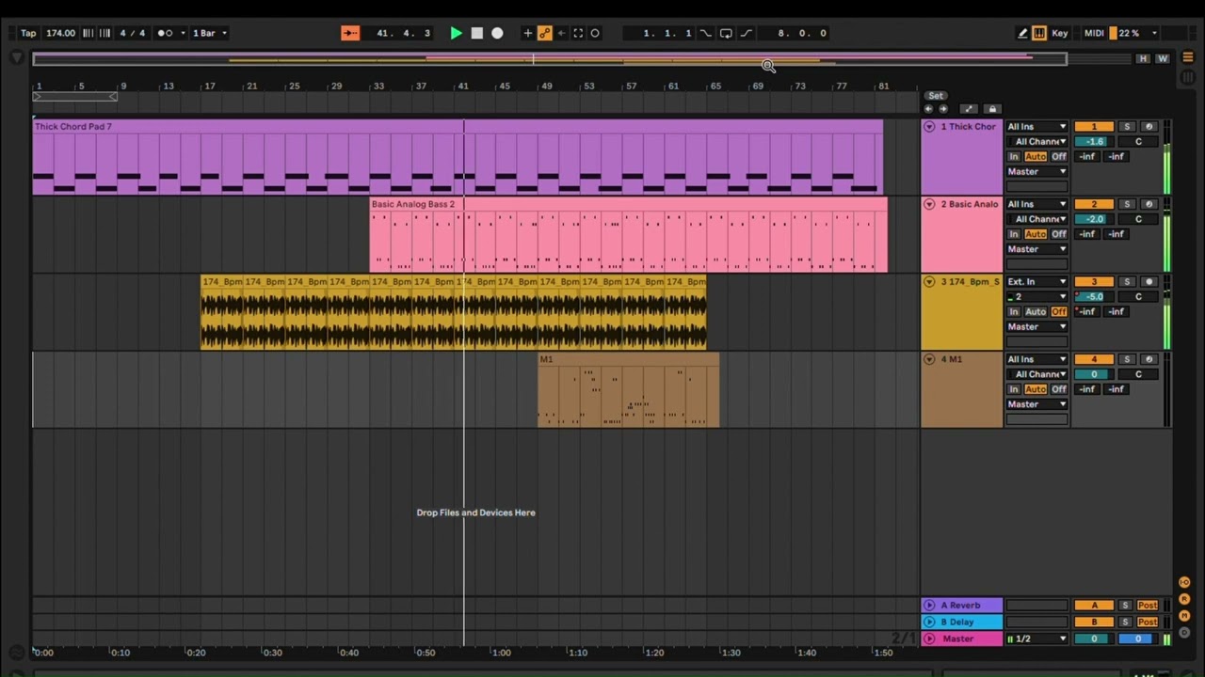Collapse the Basic Analog track
Viewport: 1205px width, 677px height.
[x=929, y=204]
